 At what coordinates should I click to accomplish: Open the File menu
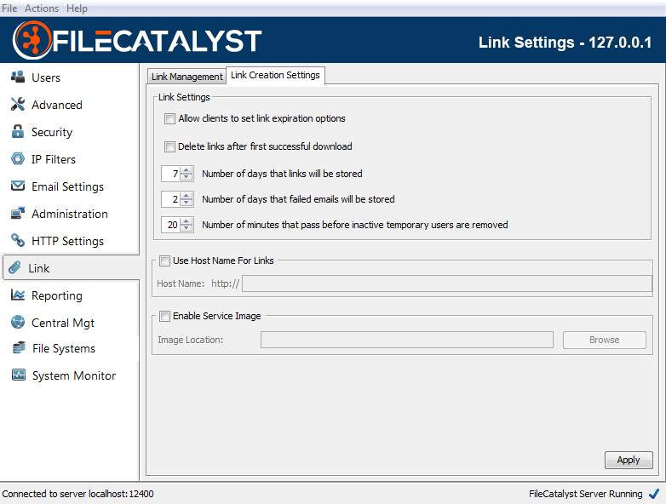[x=9, y=8]
